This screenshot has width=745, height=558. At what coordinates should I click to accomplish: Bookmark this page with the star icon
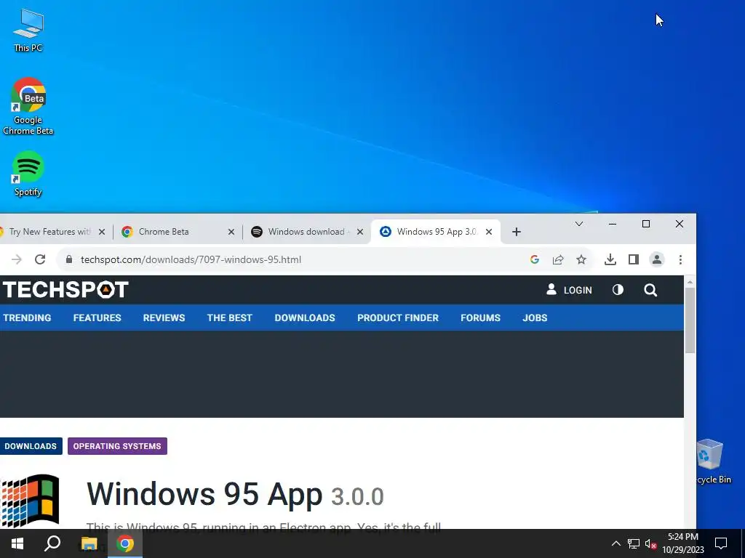tap(581, 259)
